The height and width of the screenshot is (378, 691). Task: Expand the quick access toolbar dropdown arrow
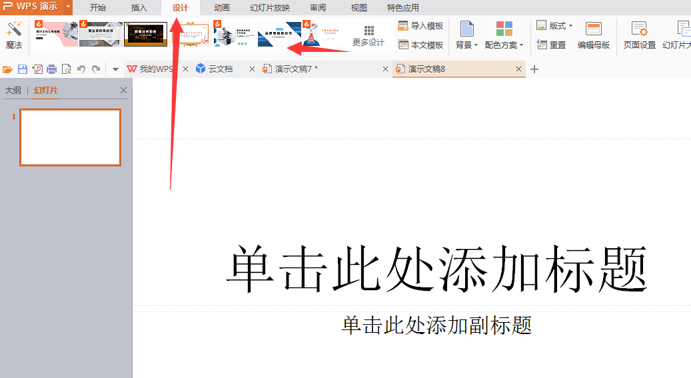point(115,69)
